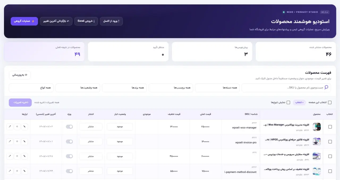
Task: Click the ۲۵۰۰۰۰۰ price cell for wpsell-woo-manager
Action: tap(205, 127)
